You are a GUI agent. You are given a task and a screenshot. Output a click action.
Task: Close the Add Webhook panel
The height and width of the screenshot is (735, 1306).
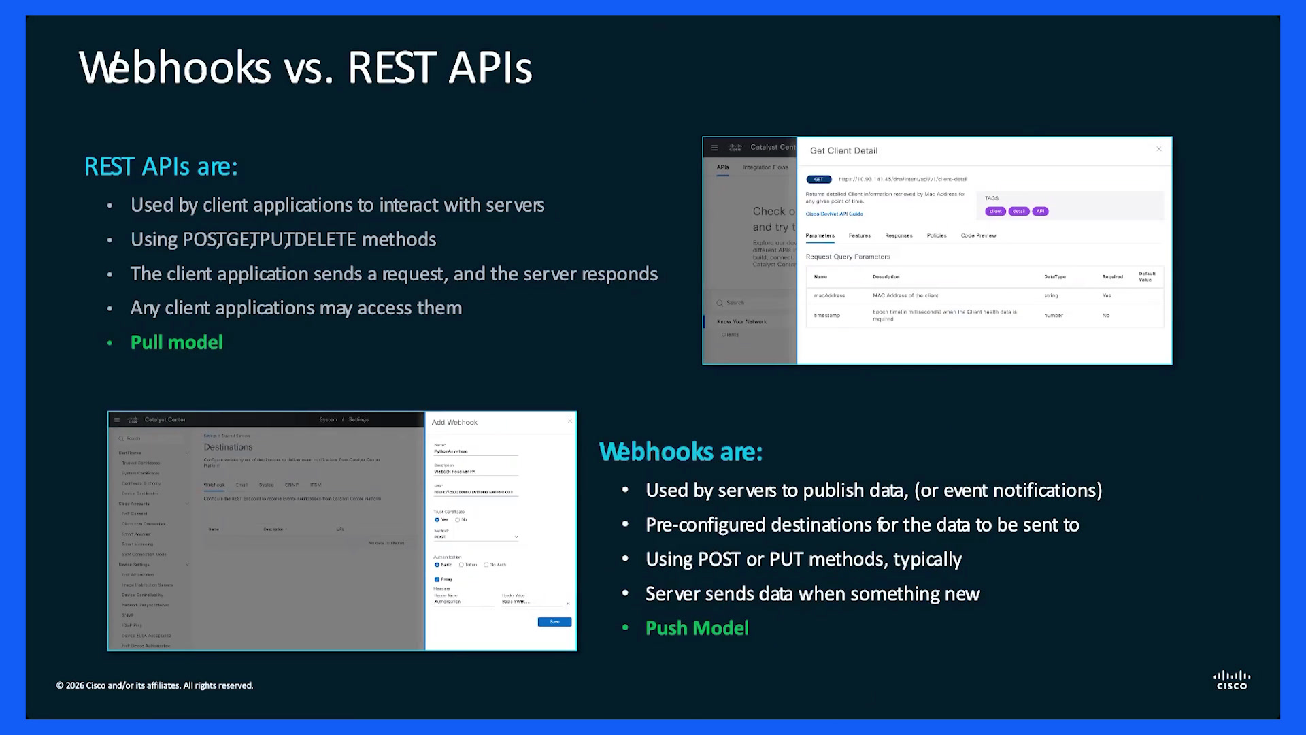click(x=570, y=421)
